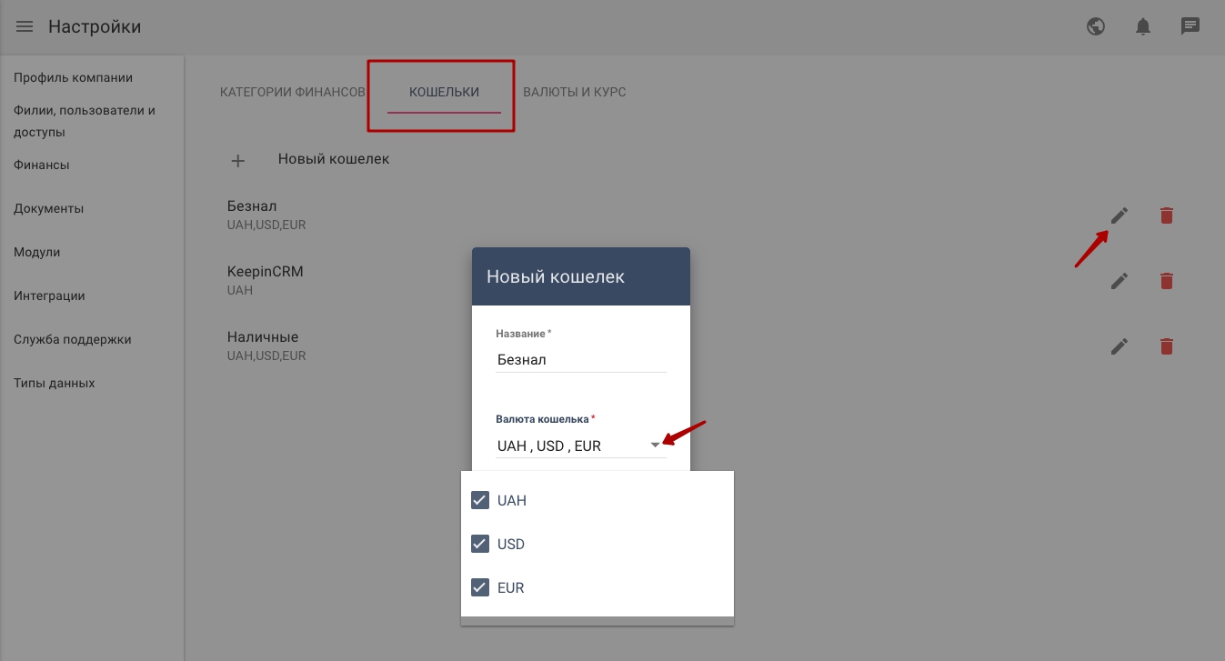This screenshot has width=1225, height=661.
Task: Click the Наличные wallet row name
Action: (x=263, y=337)
